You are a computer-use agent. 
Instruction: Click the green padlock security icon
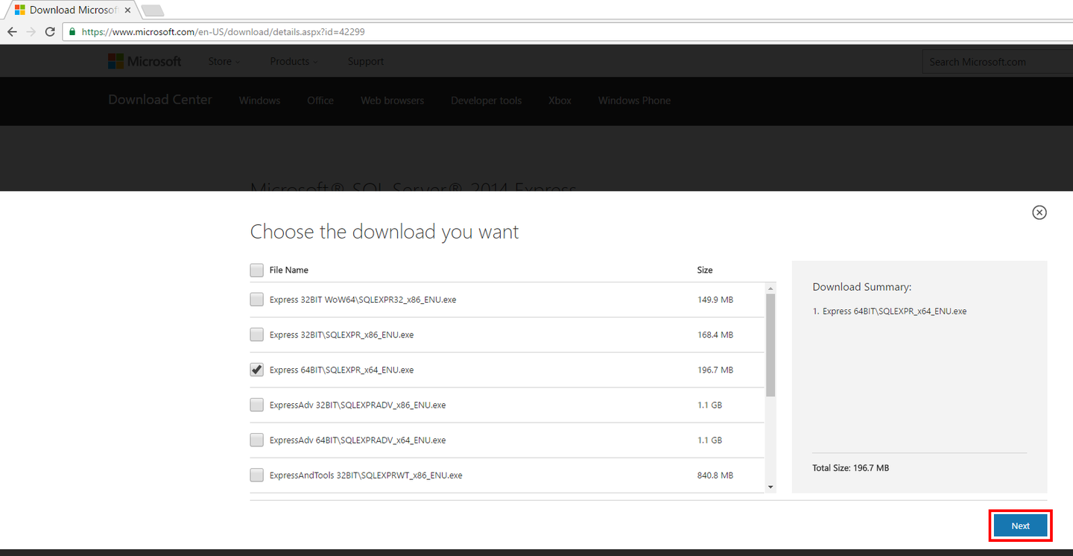point(72,32)
